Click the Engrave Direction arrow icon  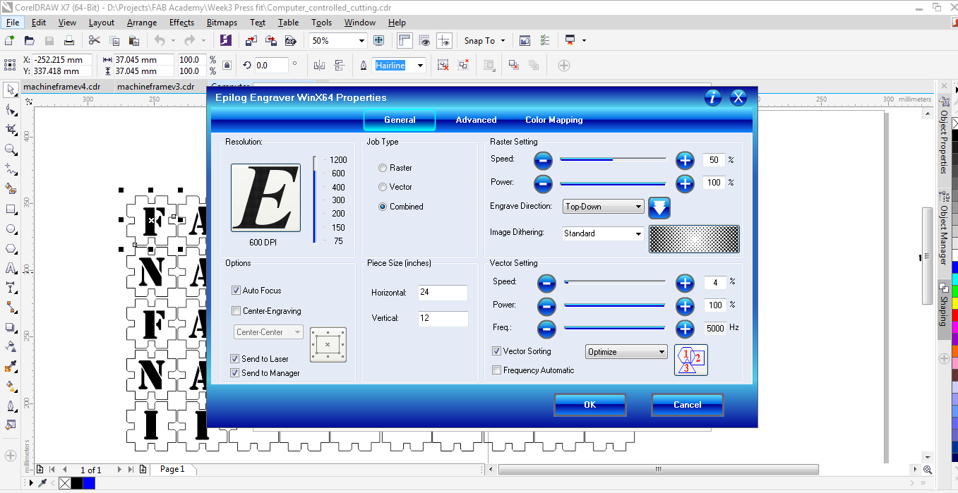(659, 207)
